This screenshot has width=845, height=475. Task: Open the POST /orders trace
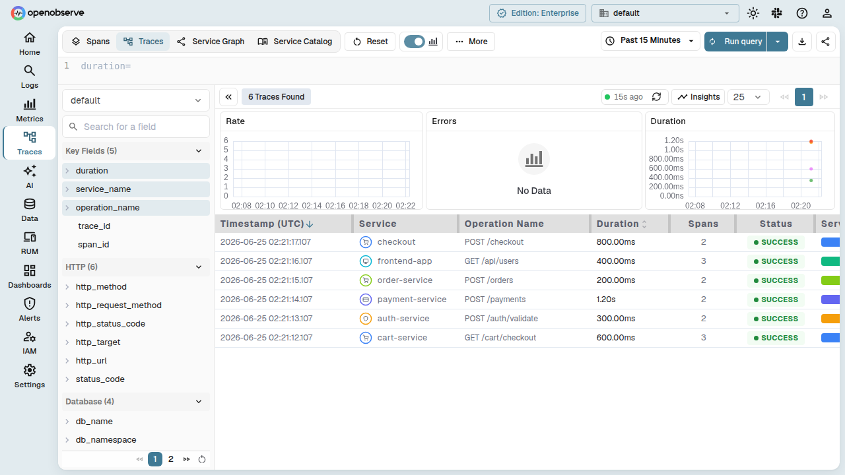527,280
